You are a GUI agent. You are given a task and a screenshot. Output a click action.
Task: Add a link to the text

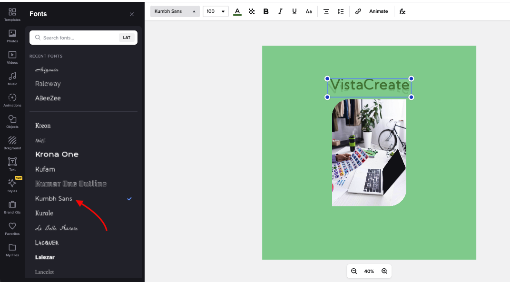[358, 11]
